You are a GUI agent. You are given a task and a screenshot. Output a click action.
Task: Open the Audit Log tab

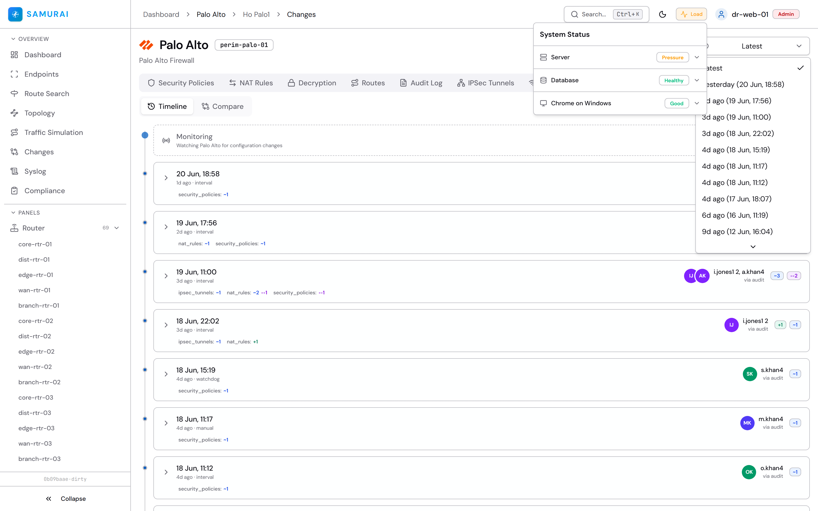coord(421,83)
